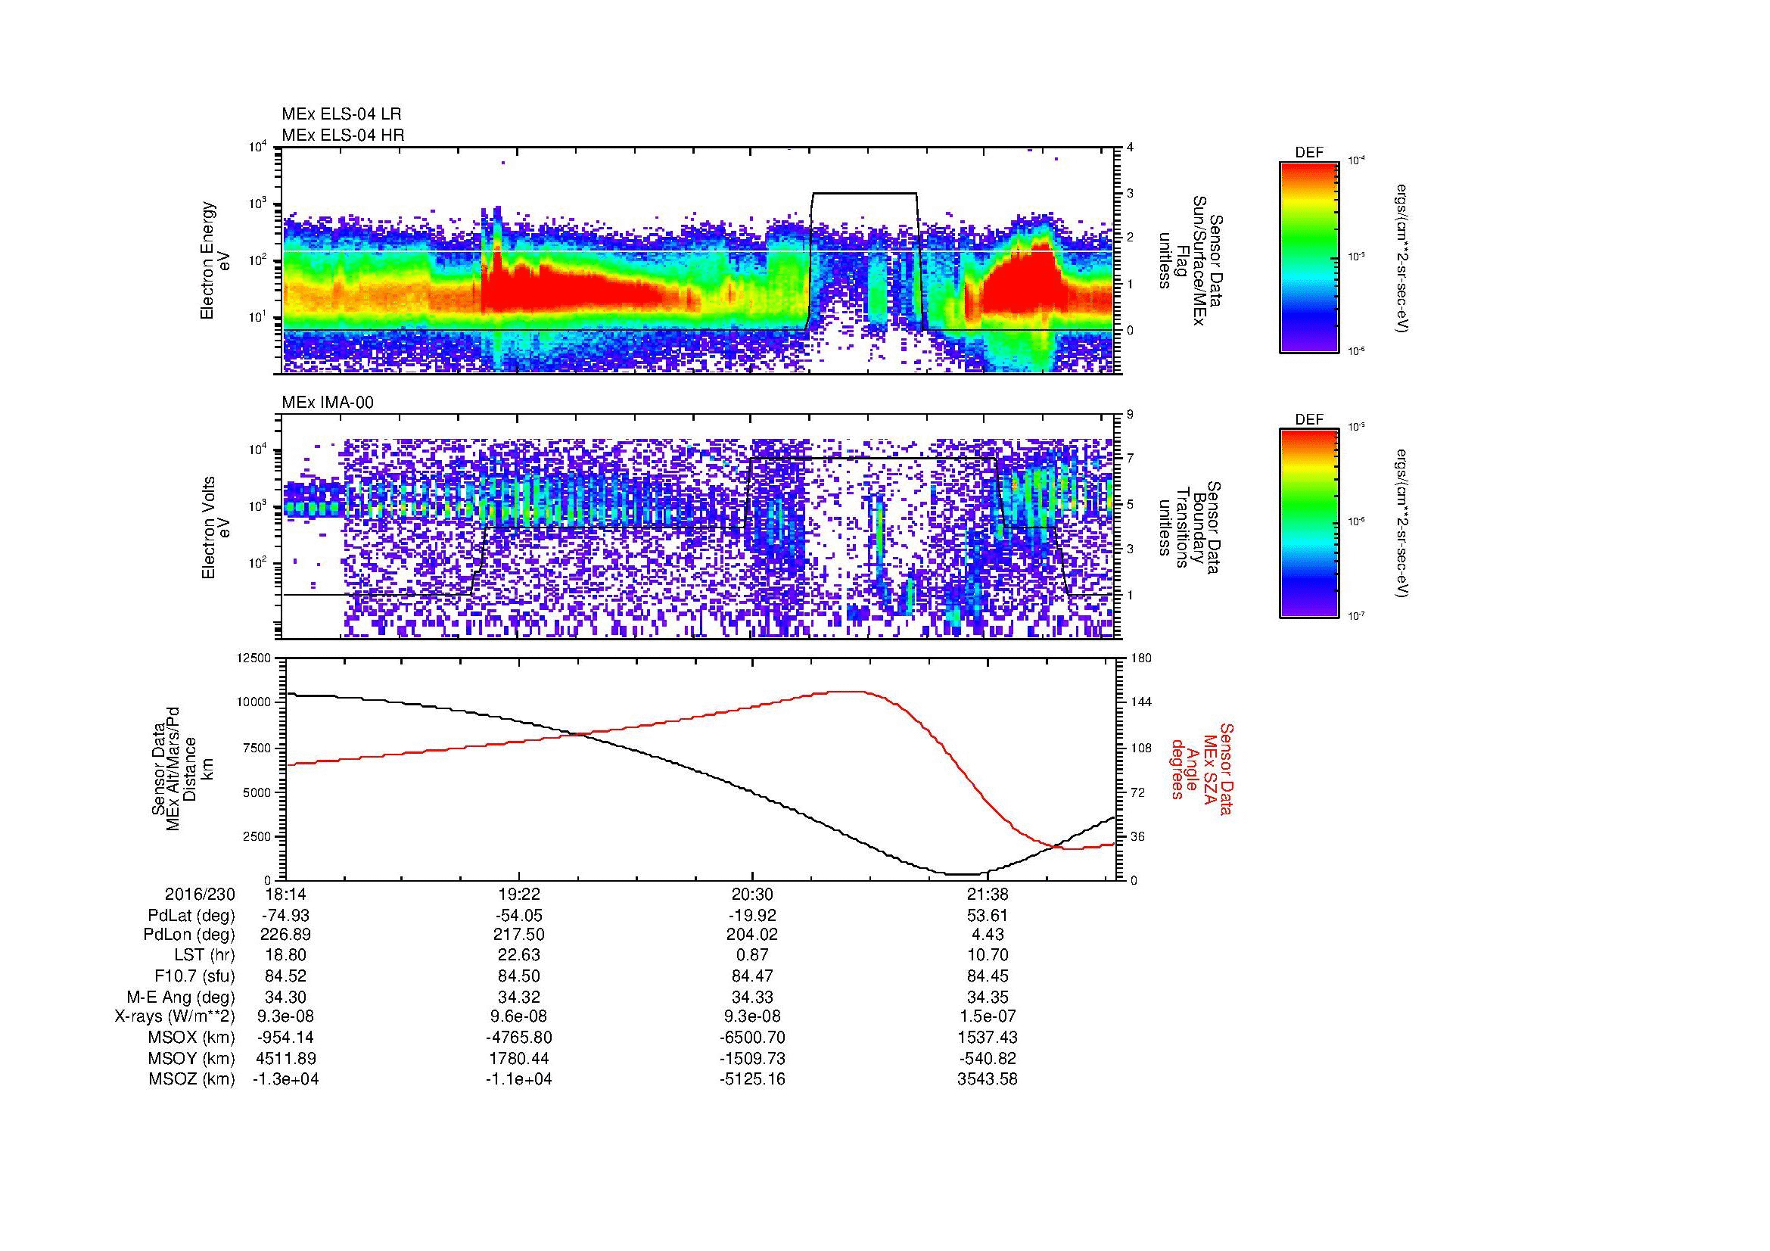Click the 'MEx ELS-04 HR' plot title
1770x1251 pixels.
[342, 135]
